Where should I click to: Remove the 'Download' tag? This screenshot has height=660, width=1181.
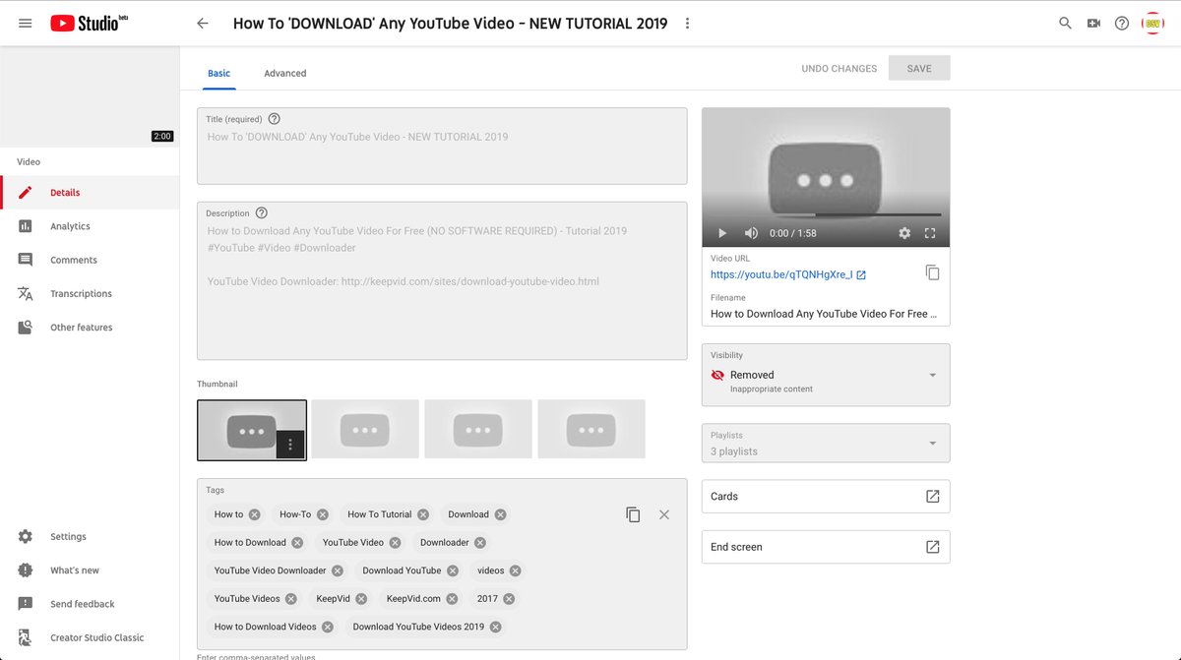tap(500, 514)
